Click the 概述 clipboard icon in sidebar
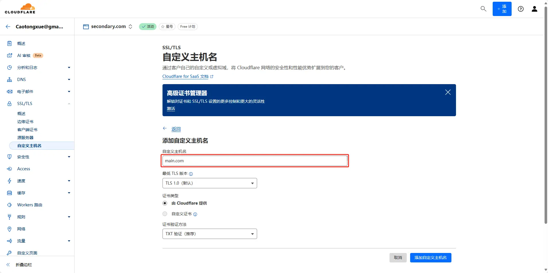Screen dimensions: 548x273 coord(9,43)
